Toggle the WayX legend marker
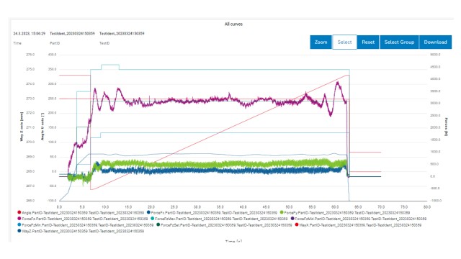 click(x=297, y=224)
